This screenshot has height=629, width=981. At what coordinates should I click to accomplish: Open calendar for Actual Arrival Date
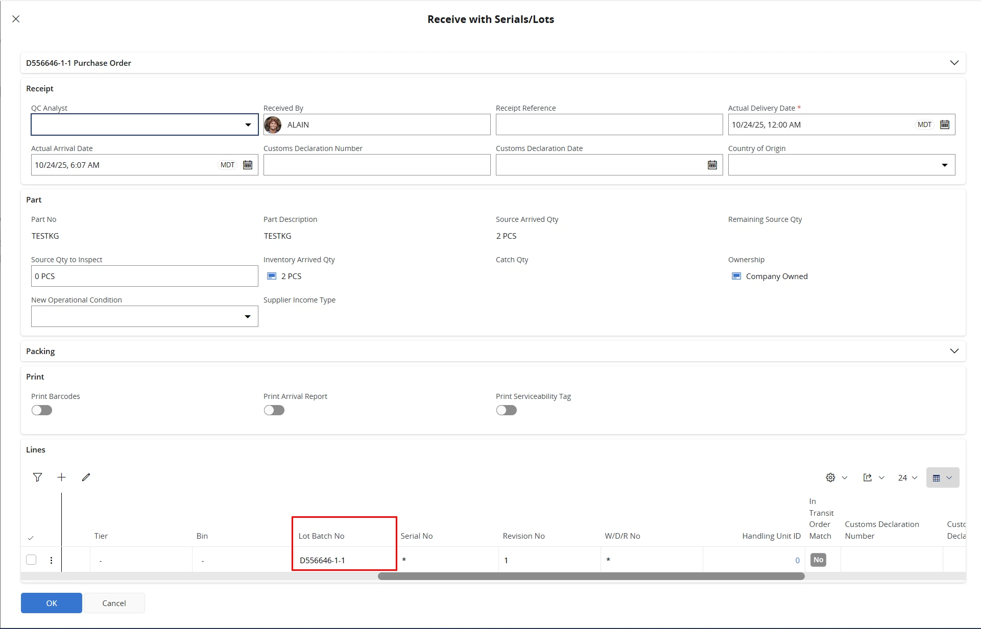coord(248,165)
